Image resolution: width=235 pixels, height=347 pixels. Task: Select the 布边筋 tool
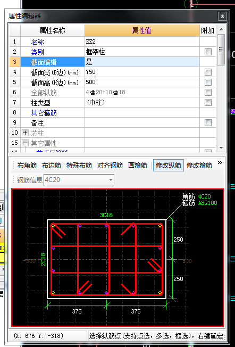[x=52, y=166]
